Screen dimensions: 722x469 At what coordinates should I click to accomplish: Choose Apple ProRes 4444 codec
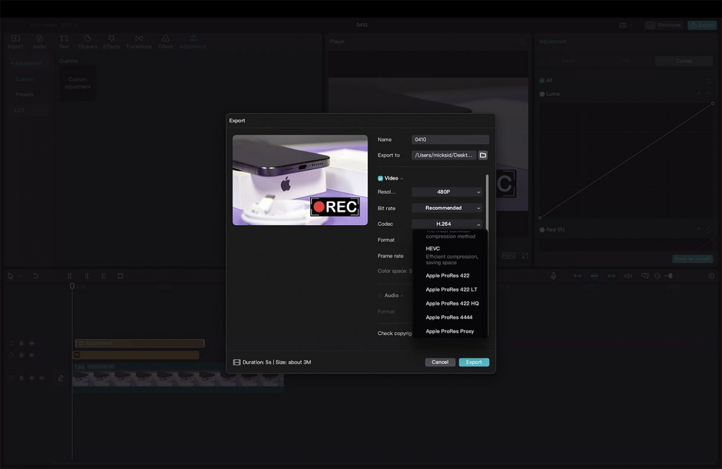[x=450, y=317]
